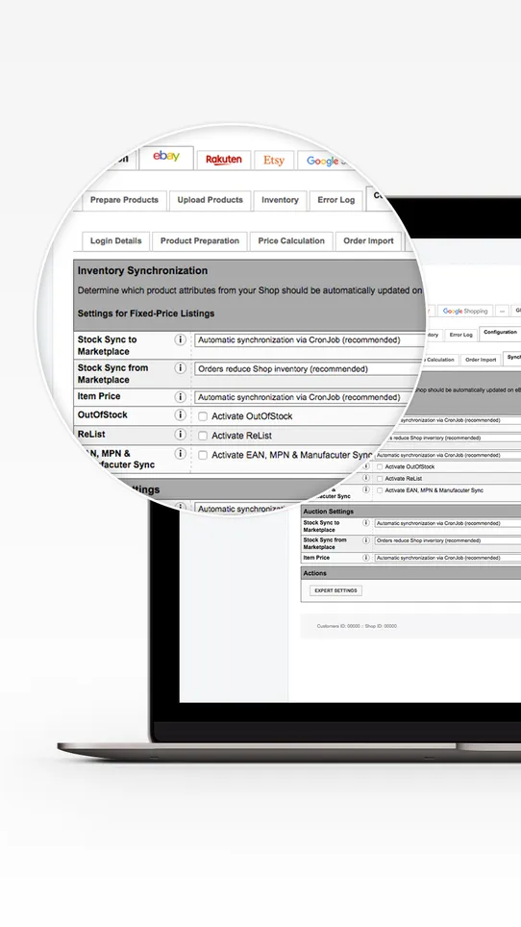Viewport: 521px width, 927px height.
Task: Select Price Calculation sub-tab in magnified view
Action: pyautogui.click(x=291, y=241)
